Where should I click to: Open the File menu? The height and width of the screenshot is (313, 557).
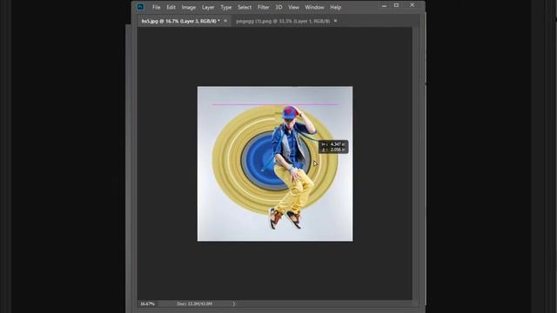157,7
